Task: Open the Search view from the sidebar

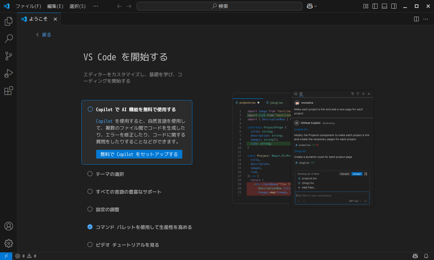Action: (8, 39)
